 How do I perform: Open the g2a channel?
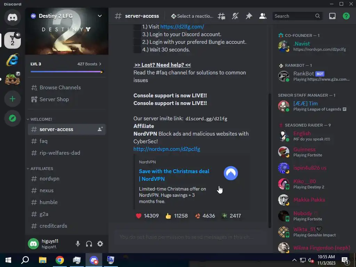coord(67,214)
